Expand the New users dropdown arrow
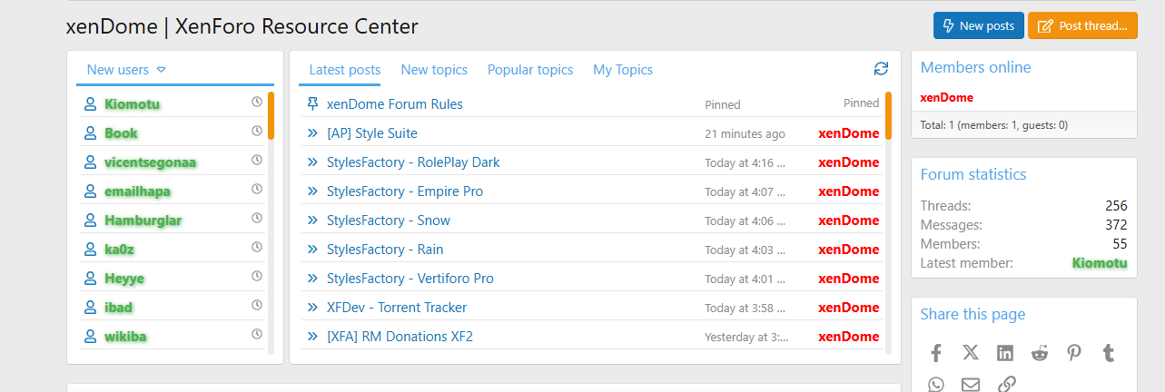Screen dimensions: 1165x392 (161, 70)
